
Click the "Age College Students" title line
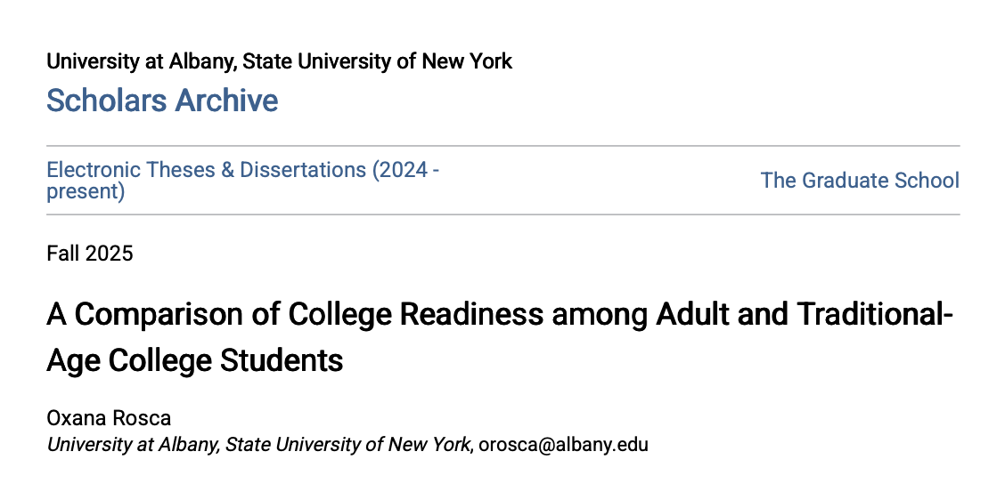(x=194, y=361)
